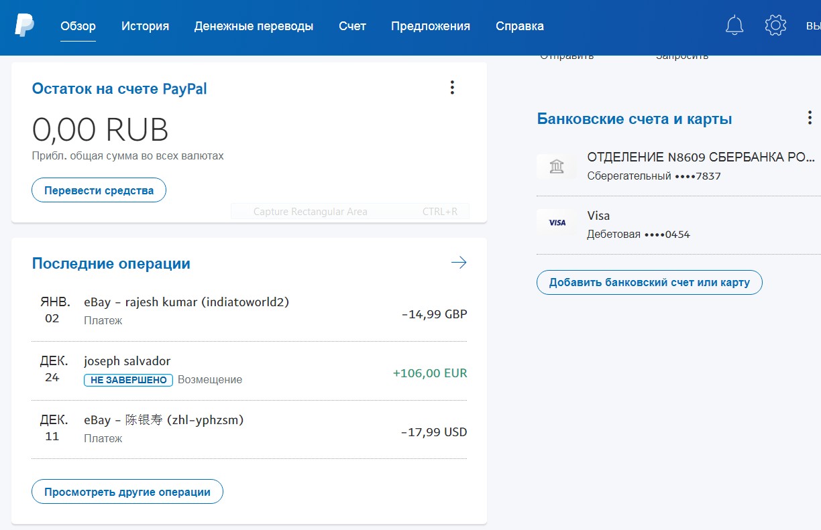
Task: Click the Последние операции heading link
Action: (111, 263)
